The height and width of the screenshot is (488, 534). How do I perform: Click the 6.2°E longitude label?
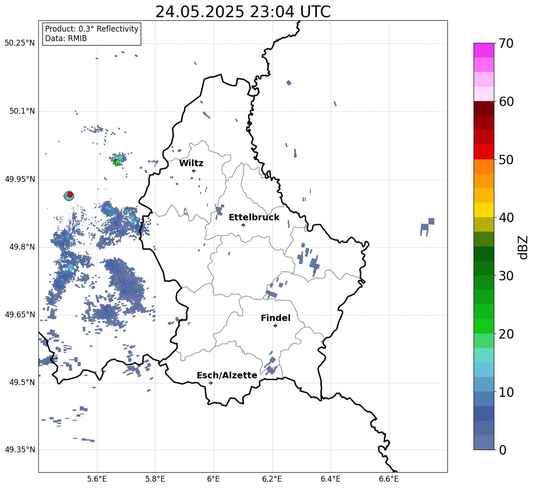(x=272, y=479)
